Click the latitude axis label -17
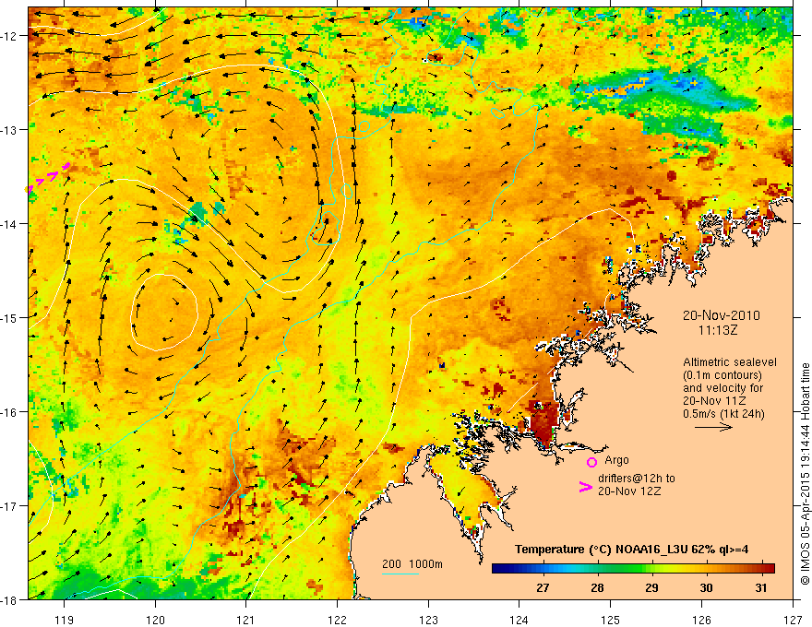This screenshot has height=627, width=812. tap(9, 506)
